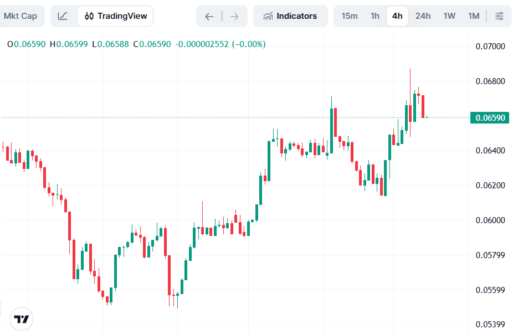
Task: Switch to the Mkt Cap tab
Action: [x=20, y=16]
